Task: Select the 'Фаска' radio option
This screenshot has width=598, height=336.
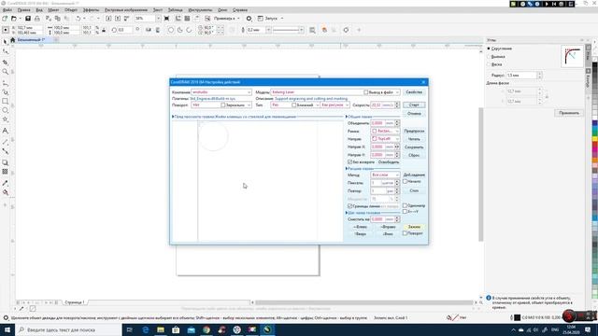Action: (489, 64)
